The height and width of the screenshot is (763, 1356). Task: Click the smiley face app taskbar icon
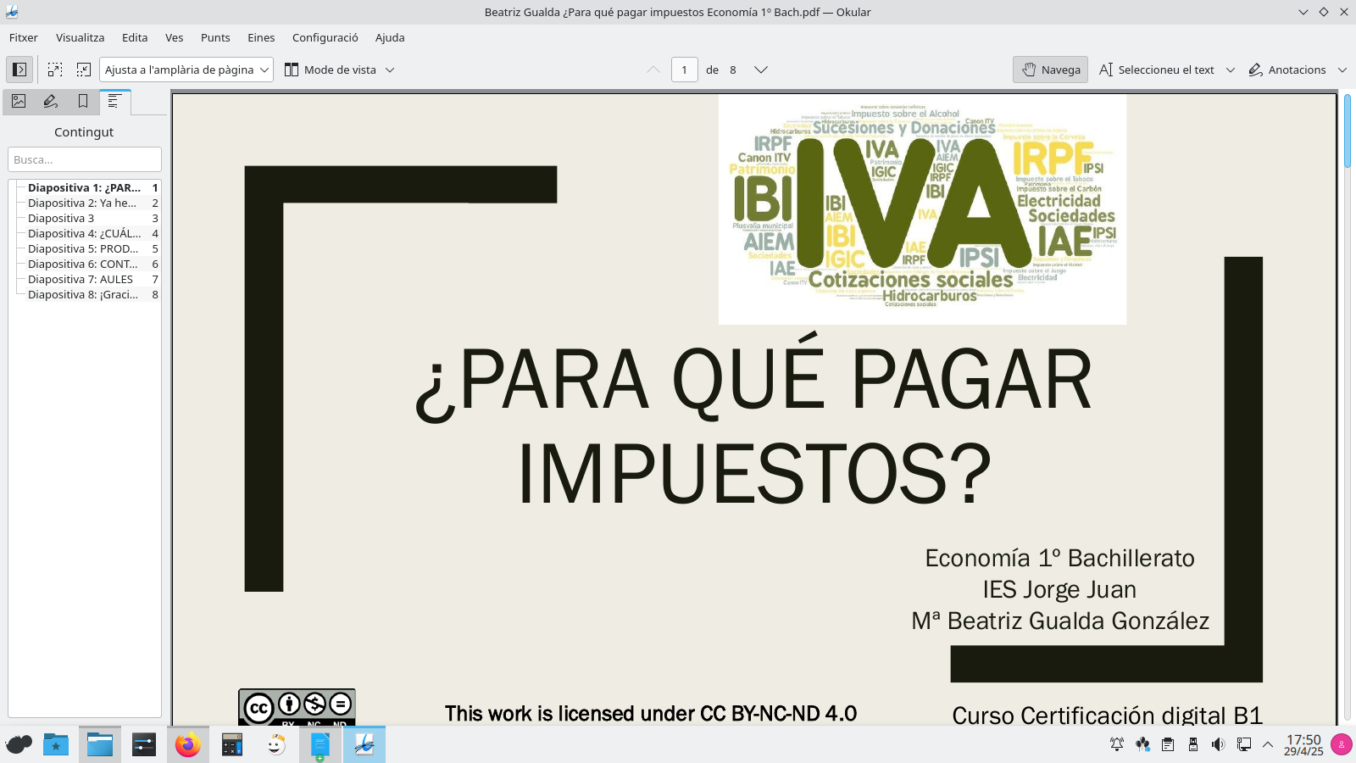276,744
